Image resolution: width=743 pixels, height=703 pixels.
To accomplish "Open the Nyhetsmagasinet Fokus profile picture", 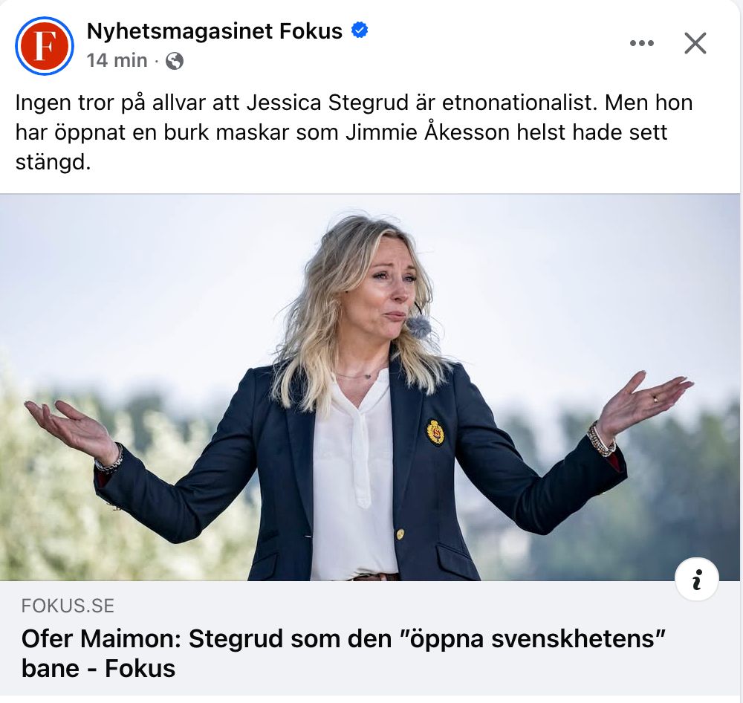I will [45, 46].
